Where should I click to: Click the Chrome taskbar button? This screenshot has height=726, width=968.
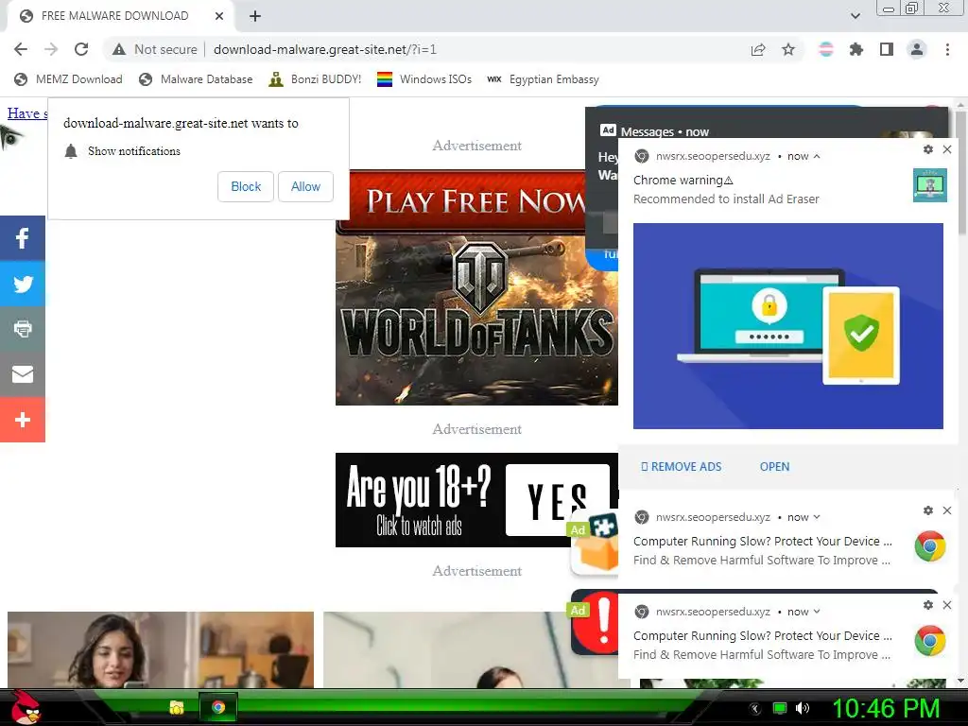[x=218, y=707]
